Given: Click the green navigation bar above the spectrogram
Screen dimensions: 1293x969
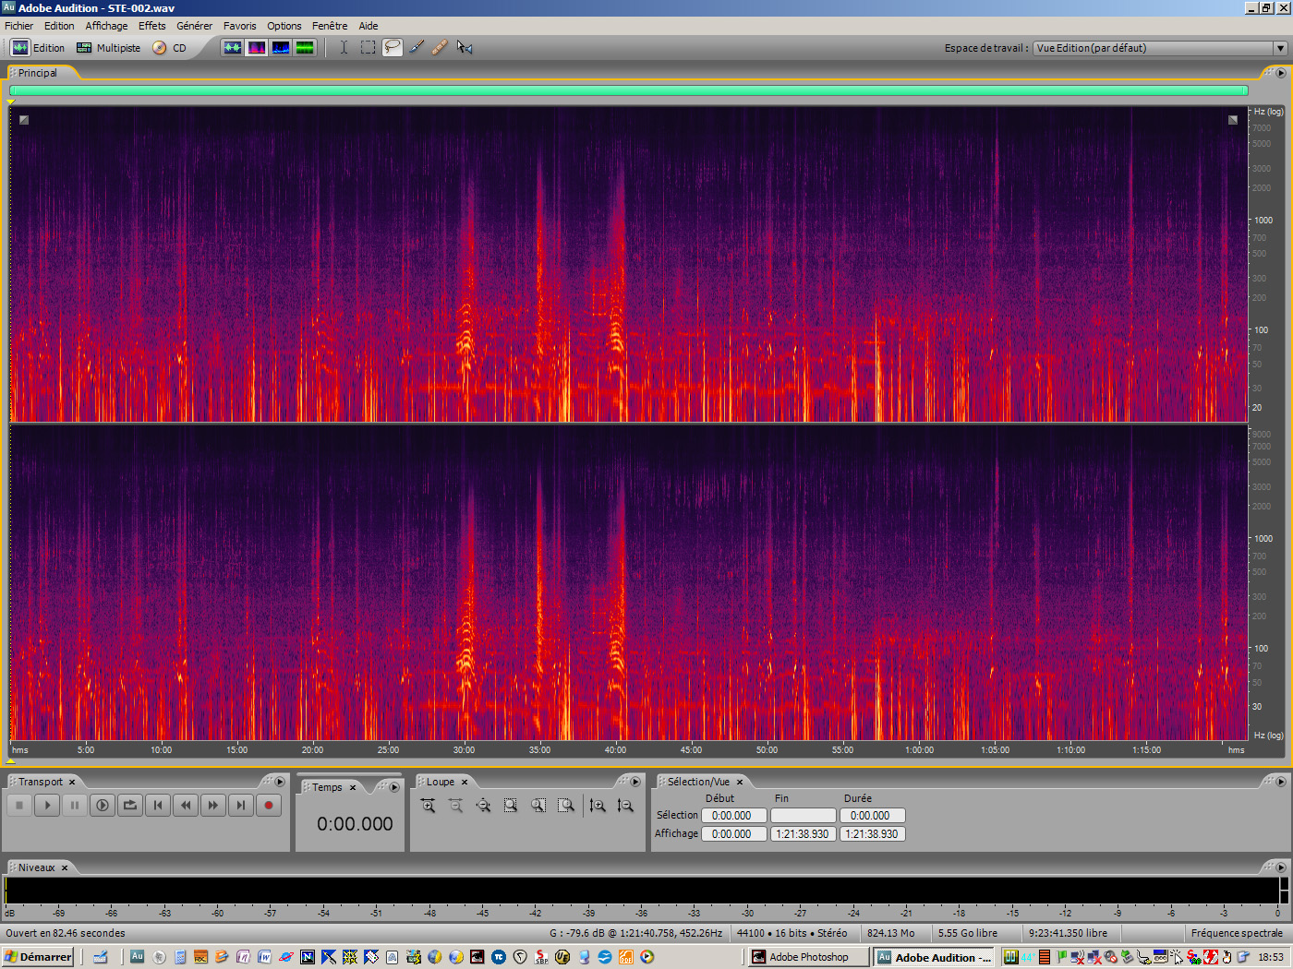Looking at the screenshot, I should [628, 90].
